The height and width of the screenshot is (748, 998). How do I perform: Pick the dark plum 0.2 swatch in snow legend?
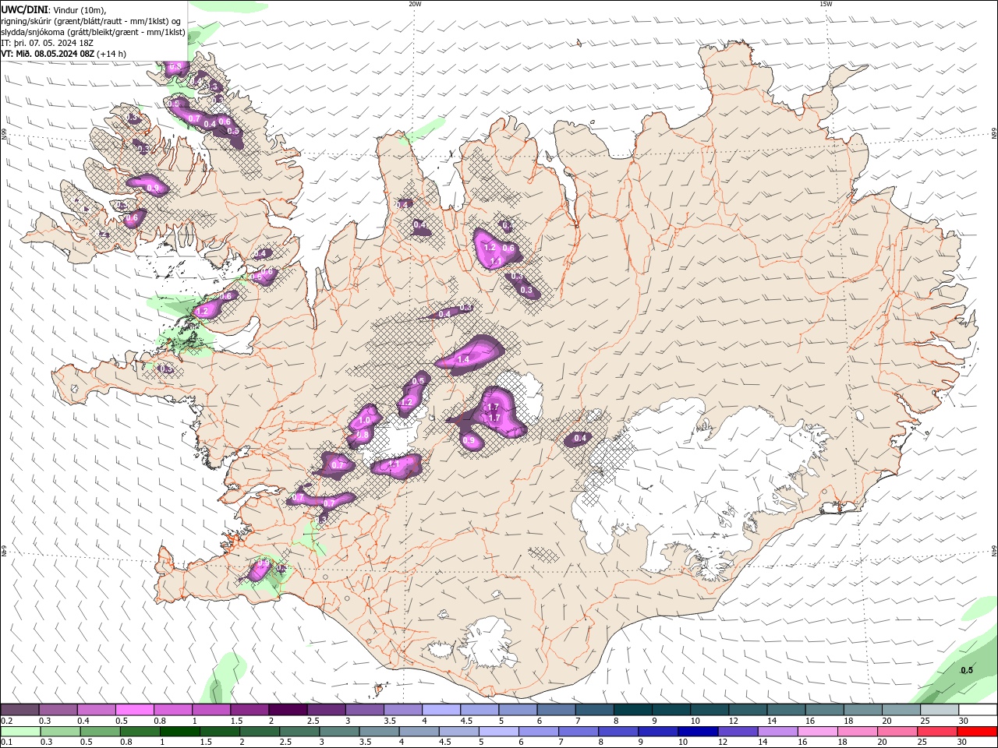click(x=20, y=710)
